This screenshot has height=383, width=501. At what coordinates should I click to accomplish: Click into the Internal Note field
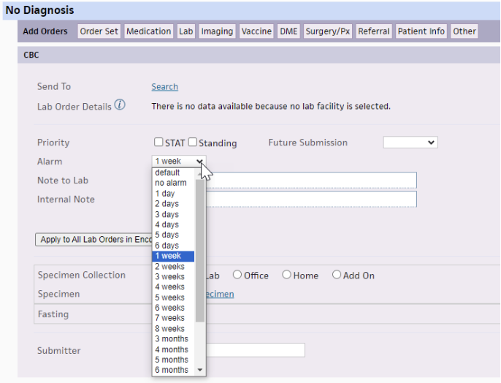pyautogui.click(x=312, y=199)
